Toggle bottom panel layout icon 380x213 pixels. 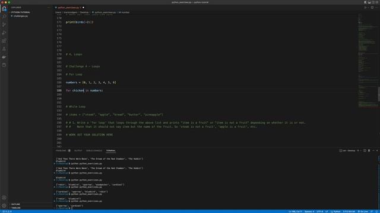coord(369,2)
